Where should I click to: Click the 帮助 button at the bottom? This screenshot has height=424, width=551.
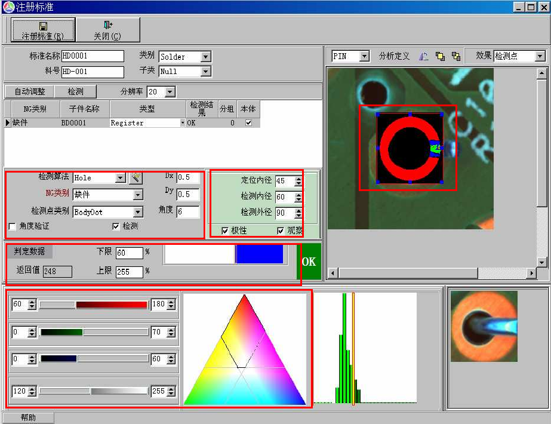pyautogui.click(x=28, y=417)
